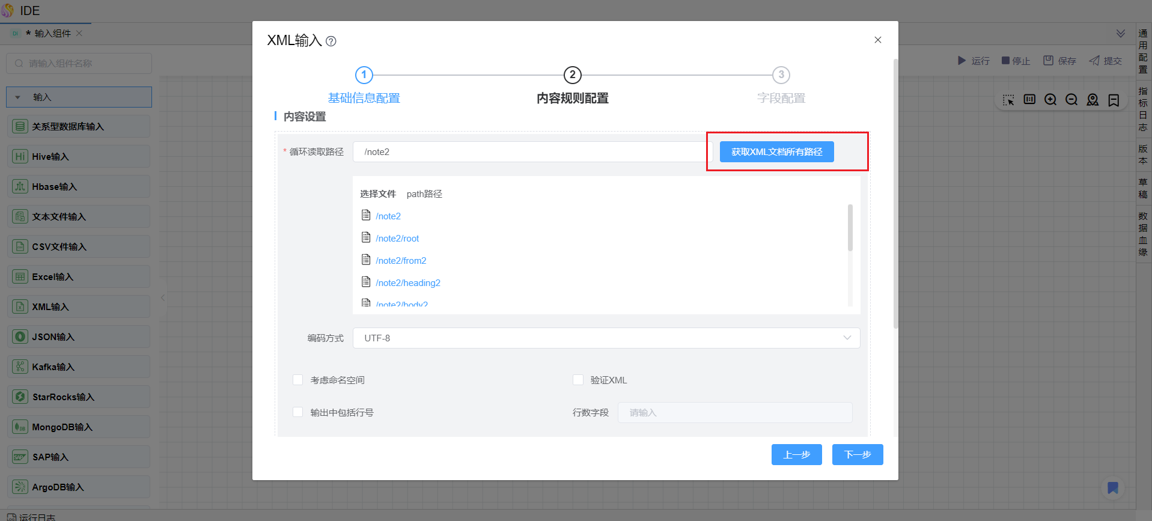Screen dimensions: 1152x521
Task: Select the /note2/heading2 path link
Action: coord(408,283)
